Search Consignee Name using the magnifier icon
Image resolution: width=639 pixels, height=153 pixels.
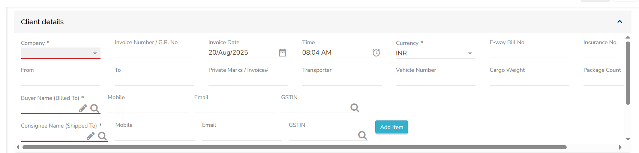click(x=102, y=136)
